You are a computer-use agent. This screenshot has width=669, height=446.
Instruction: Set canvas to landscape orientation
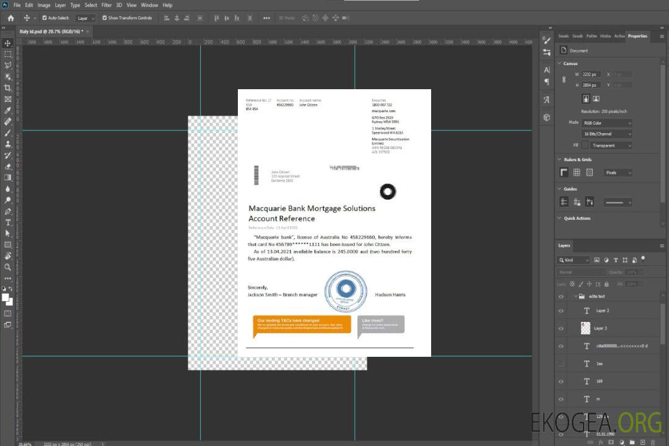tap(596, 98)
